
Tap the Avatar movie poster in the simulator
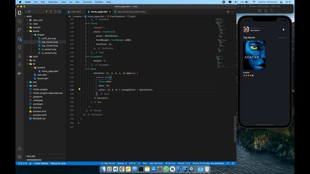point(254,55)
